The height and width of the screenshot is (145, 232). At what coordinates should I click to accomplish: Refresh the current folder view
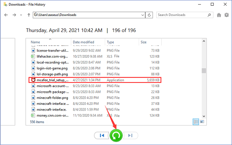150,15
